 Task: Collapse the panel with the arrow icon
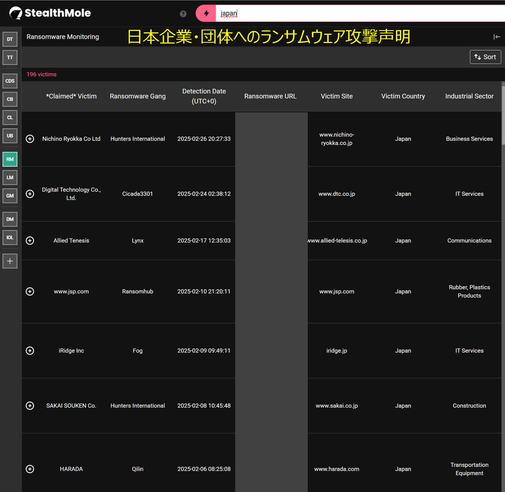point(497,37)
